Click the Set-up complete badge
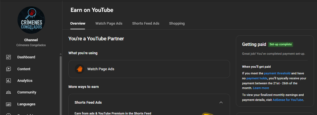317x115 pixels. pos(280,45)
